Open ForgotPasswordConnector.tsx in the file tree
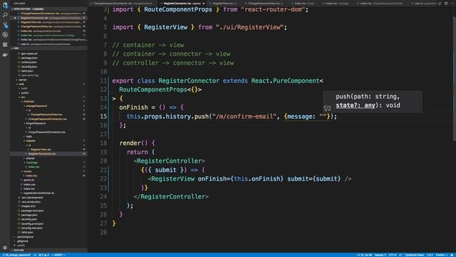 [x=47, y=132]
